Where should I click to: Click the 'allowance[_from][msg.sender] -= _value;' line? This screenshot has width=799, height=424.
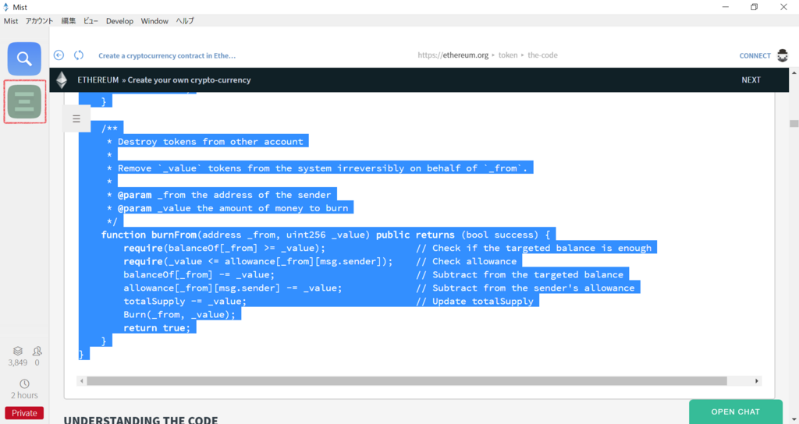(x=233, y=288)
